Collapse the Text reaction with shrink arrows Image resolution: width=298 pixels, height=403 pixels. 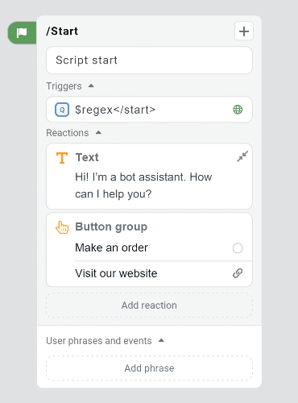tap(242, 156)
